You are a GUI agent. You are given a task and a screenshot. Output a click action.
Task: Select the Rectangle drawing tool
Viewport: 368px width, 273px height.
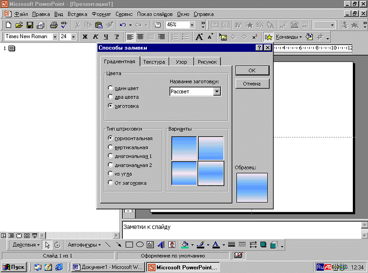pos(130,245)
